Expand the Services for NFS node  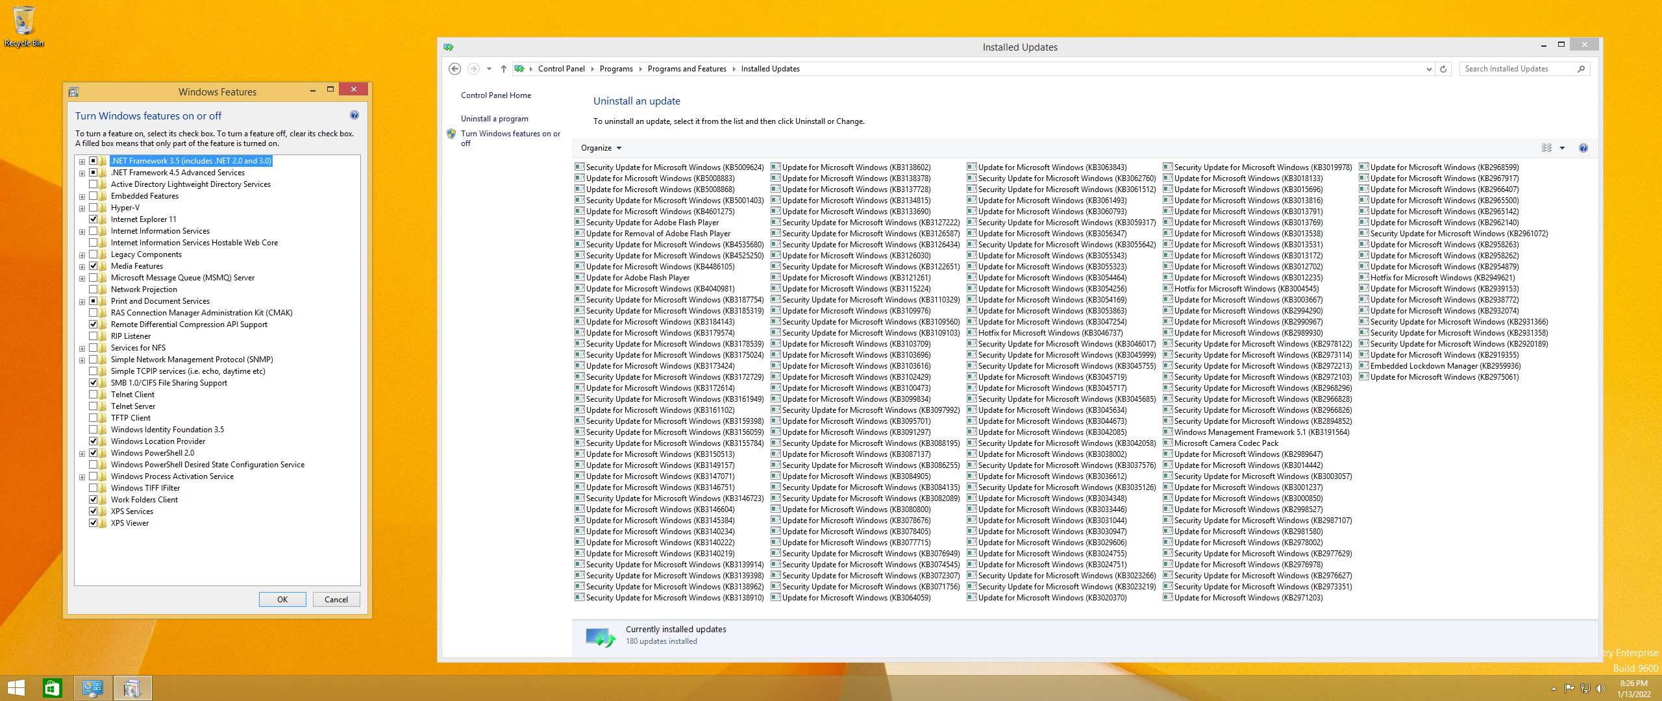(82, 349)
